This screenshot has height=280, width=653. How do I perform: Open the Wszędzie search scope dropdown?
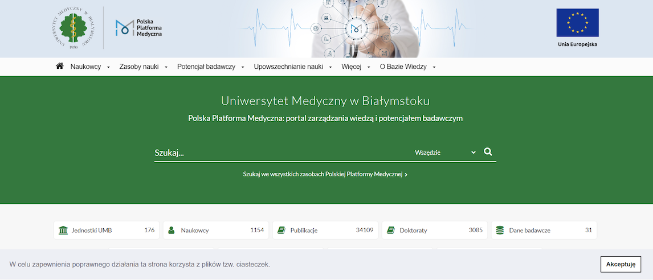tap(445, 153)
